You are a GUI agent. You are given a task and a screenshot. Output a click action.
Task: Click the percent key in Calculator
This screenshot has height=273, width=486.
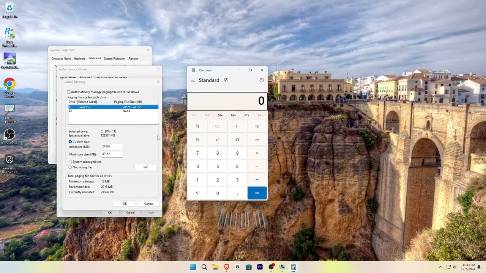tap(197, 126)
